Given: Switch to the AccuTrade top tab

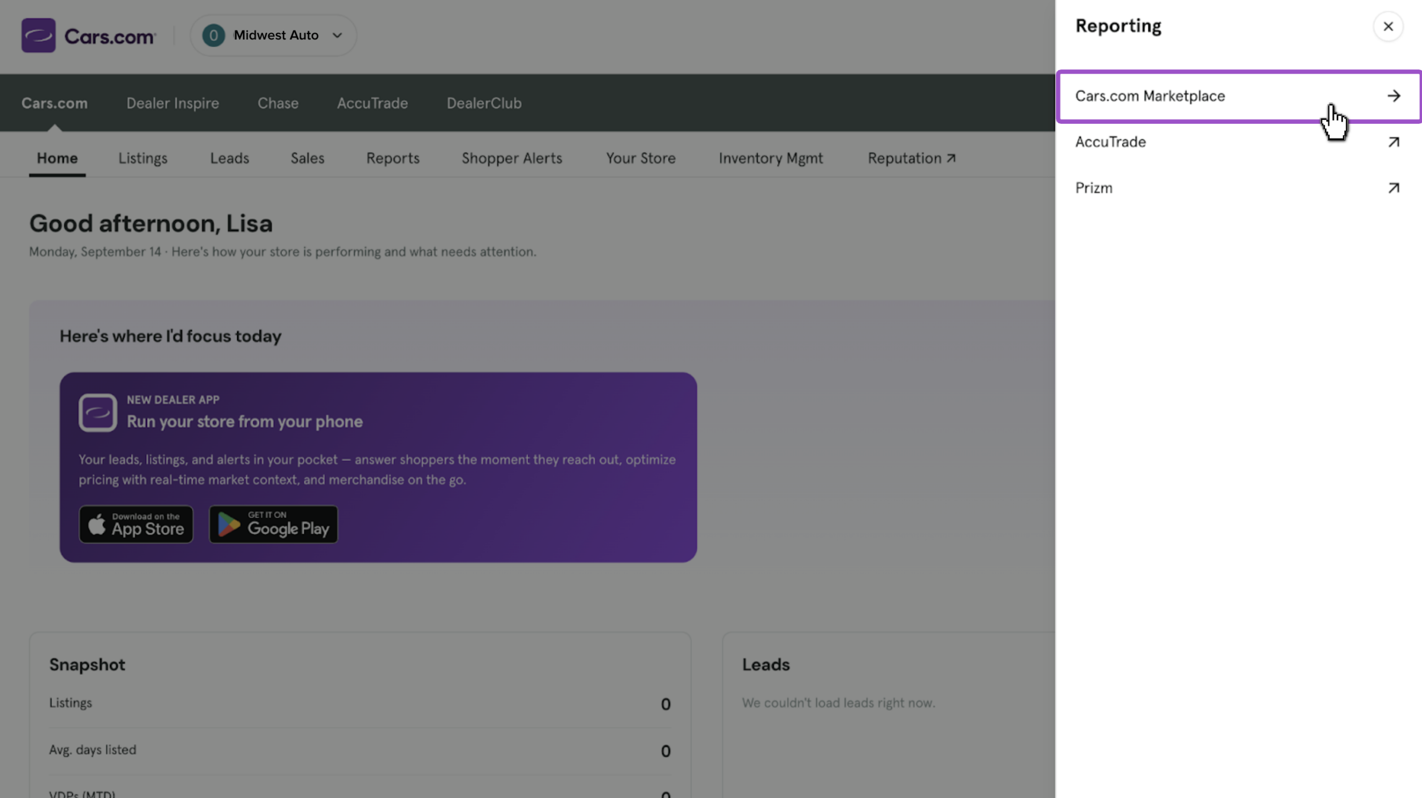Looking at the screenshot, I should point(372,103).
